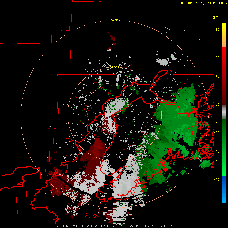Click the 70 value on the velocity scale

click(218, 48)
